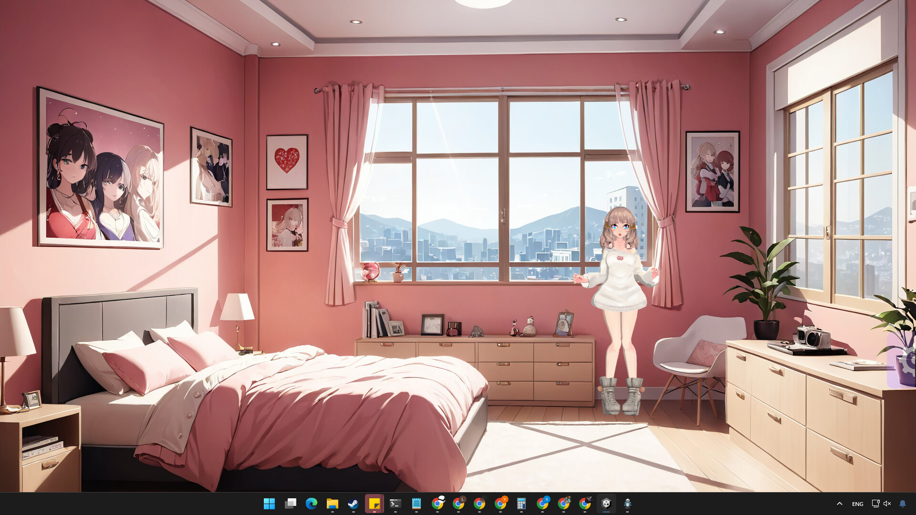The width and height of the screenshot is (916, 515).
Task: Open Chrome profile with brown L badge
Action: click(x=459, y=504)
